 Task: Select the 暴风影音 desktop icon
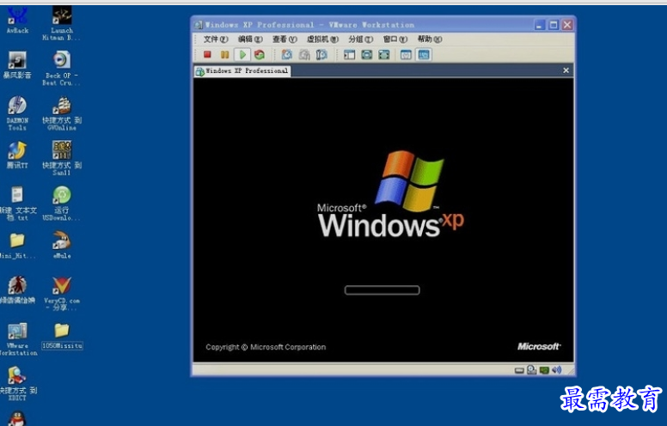17,65
